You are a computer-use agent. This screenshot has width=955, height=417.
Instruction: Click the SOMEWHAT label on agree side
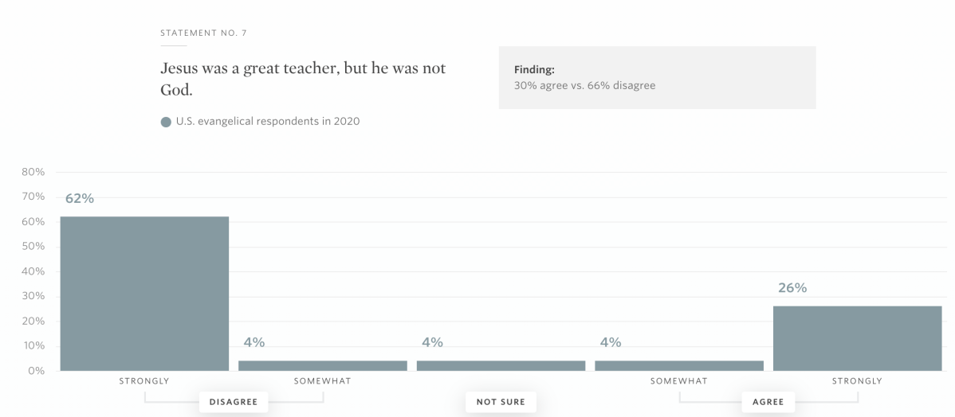[679, 381]
